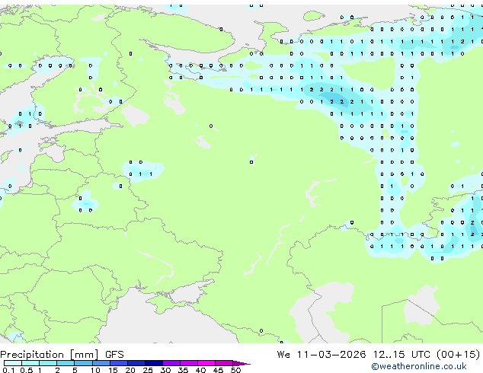Click the 40 to 45 mm magenta swatch
This screenshot has height=373, width=483.
pyautogui.click(x=206, y=363)
